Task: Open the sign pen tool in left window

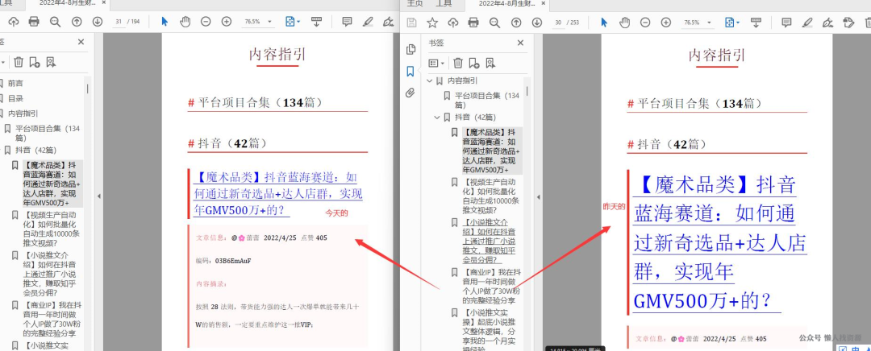Action: pos(388,23)
